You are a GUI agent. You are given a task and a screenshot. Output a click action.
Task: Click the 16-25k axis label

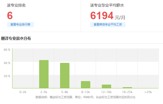[x=127, y=92]
